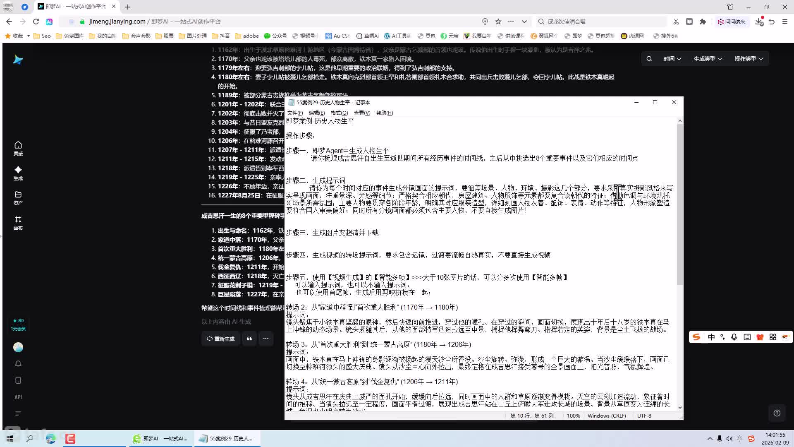794x447 pixels.
Task: Click the API sidebar entry
Action: 18,397
